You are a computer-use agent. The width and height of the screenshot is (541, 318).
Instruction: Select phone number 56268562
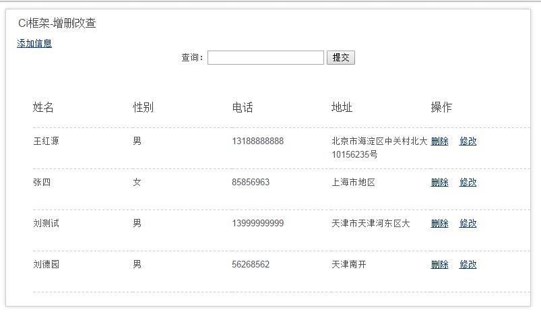[x=251, y=265]
